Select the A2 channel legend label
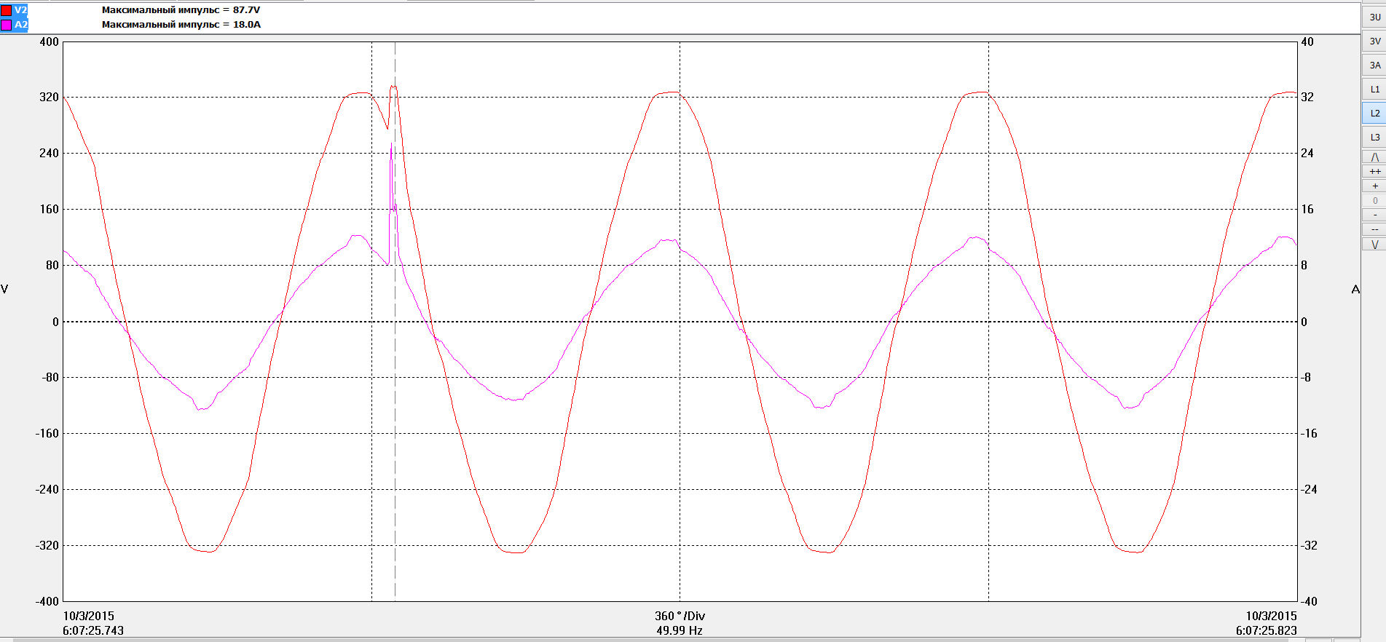Viewport: 1386px width, 642px height. [x=20, y=25]
